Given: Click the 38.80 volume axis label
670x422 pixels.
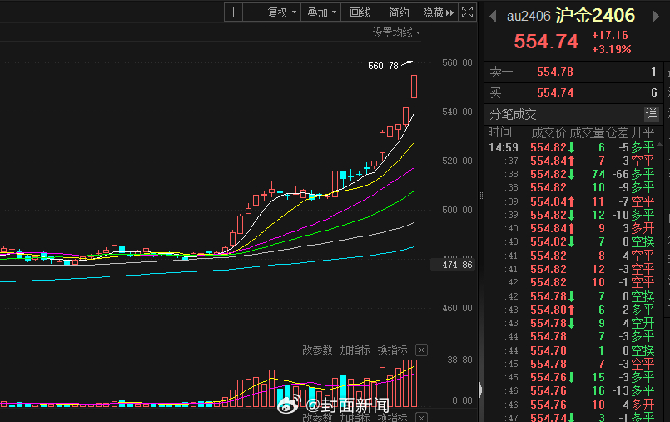Looking at the screenshot, I should pyautogui.click(x=459, y=360).
